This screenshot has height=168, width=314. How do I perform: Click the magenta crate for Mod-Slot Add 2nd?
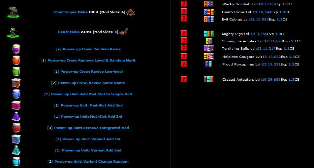click(16, 105)
